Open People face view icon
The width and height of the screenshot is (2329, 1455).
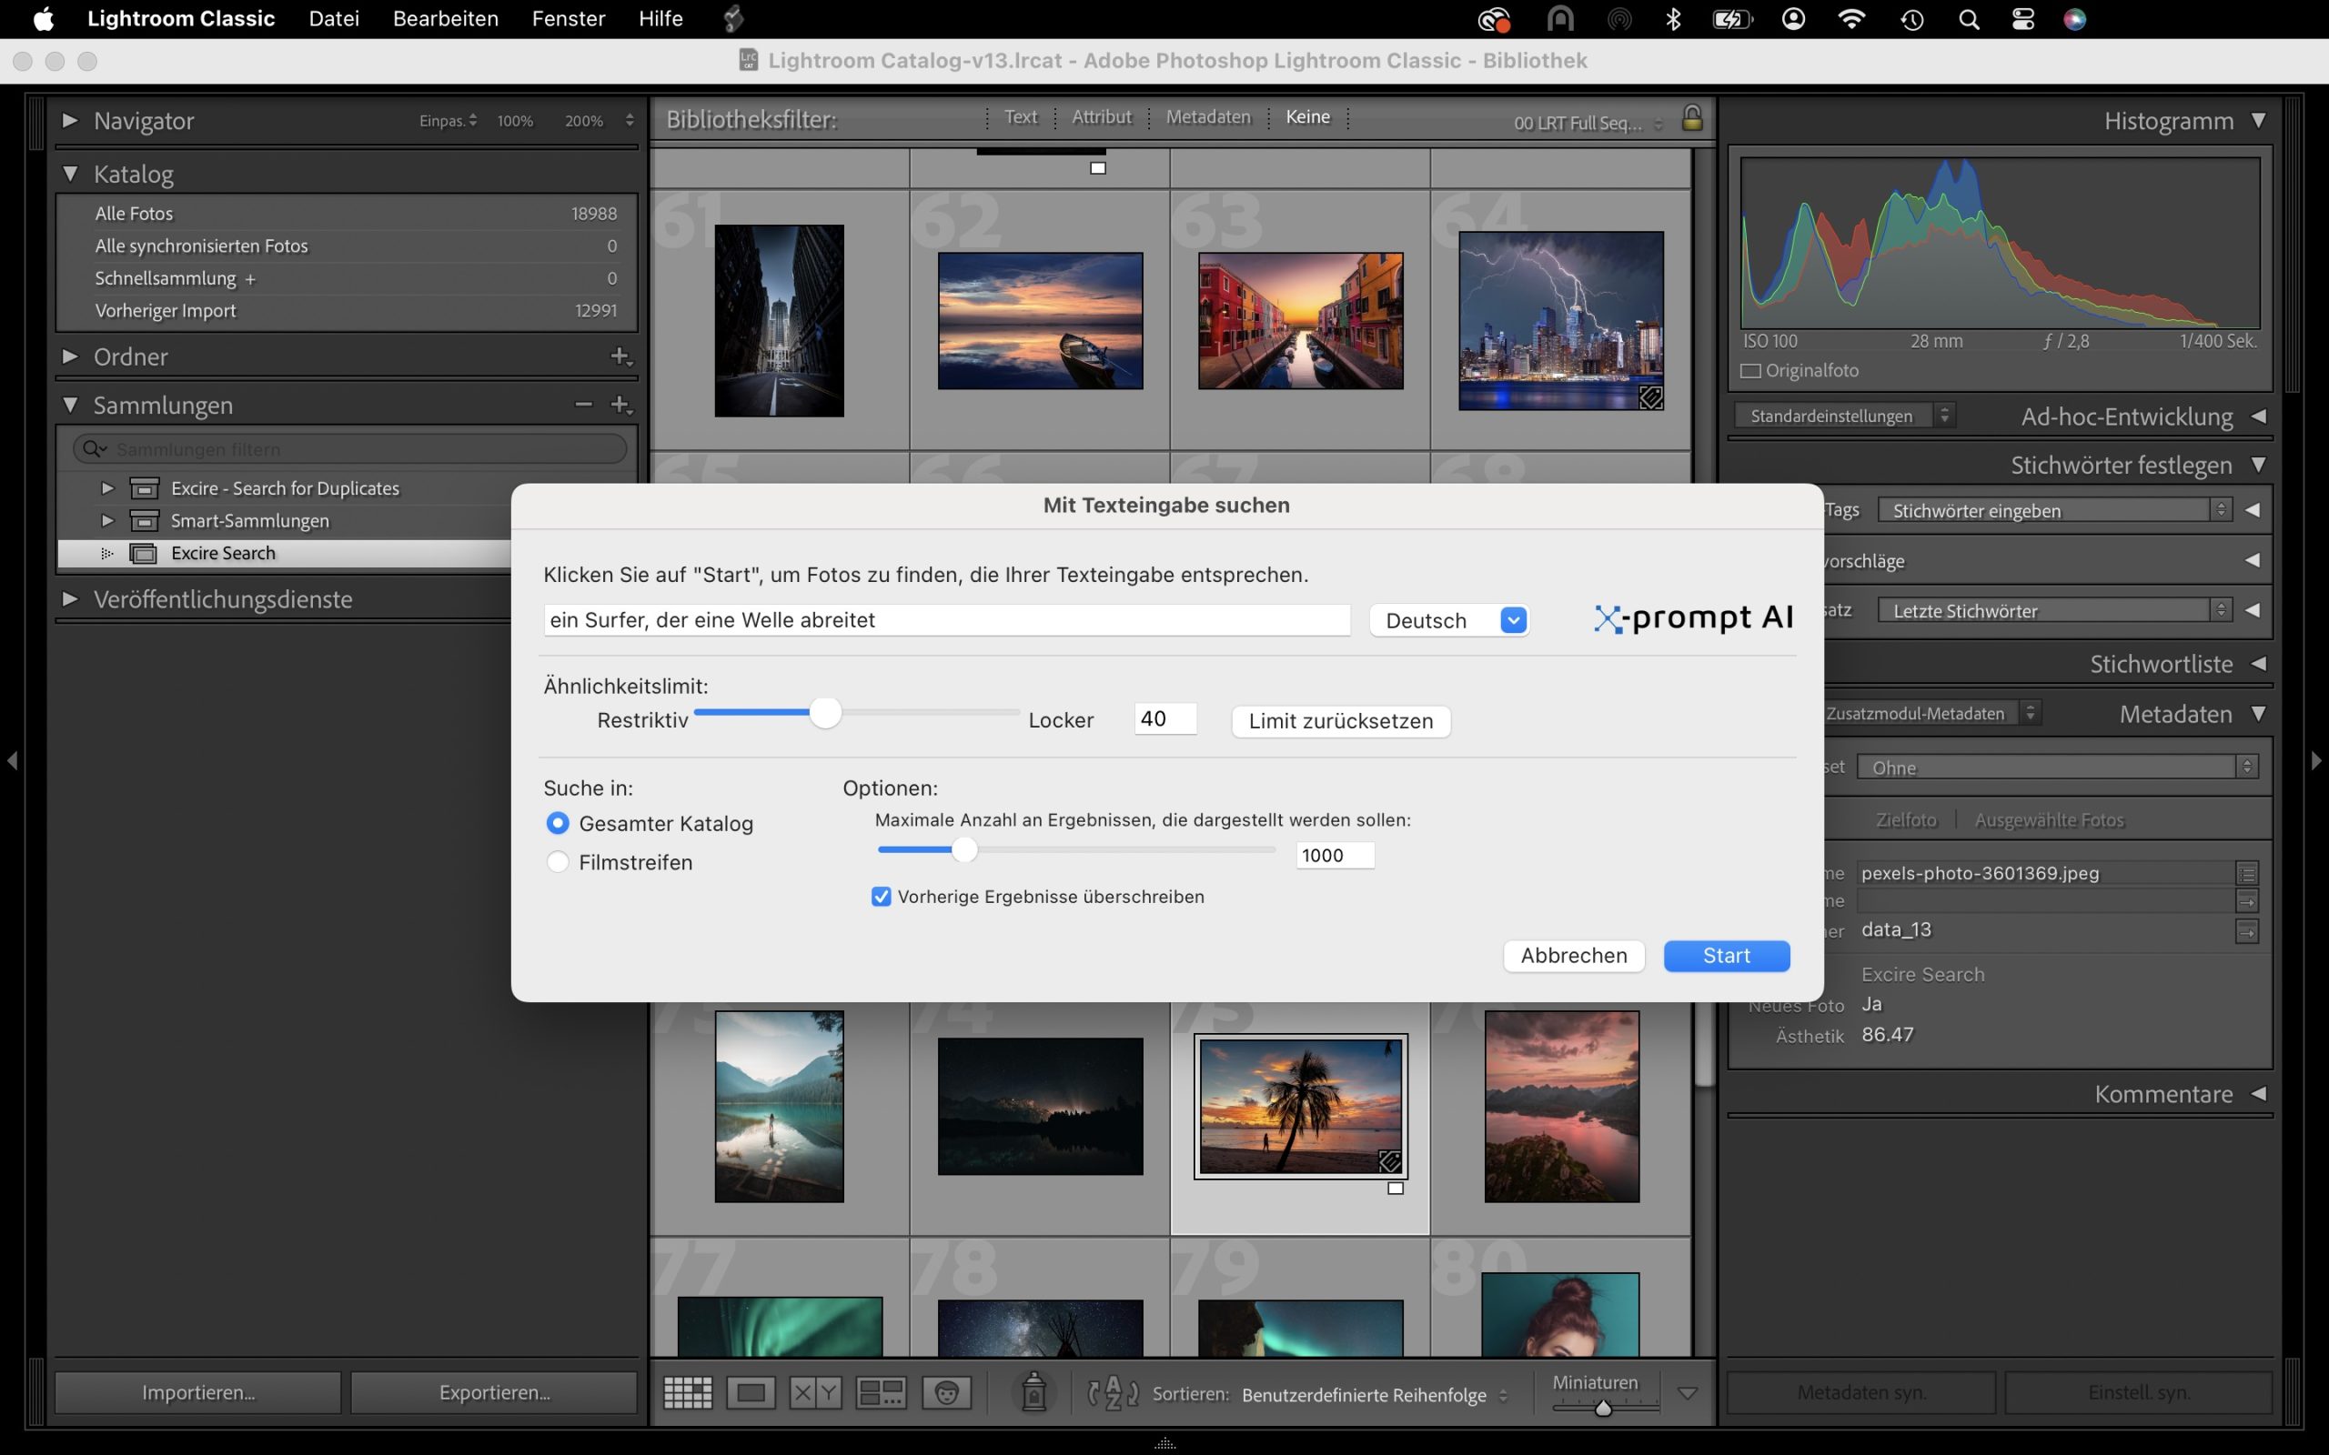coord(946,1392)
